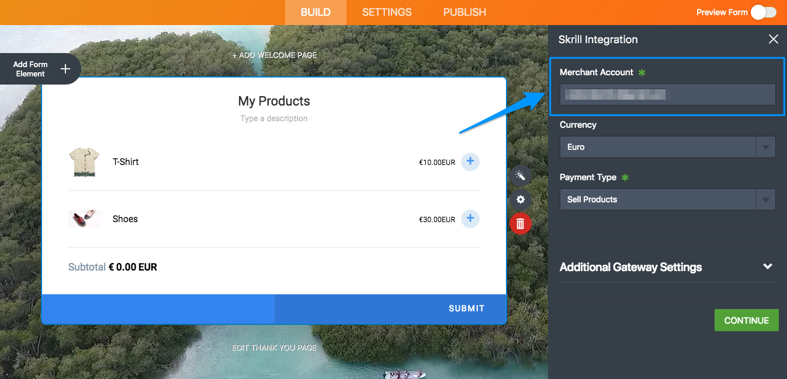
Task: Click the SUBMIT button on the form
Action: pos(466,308)
